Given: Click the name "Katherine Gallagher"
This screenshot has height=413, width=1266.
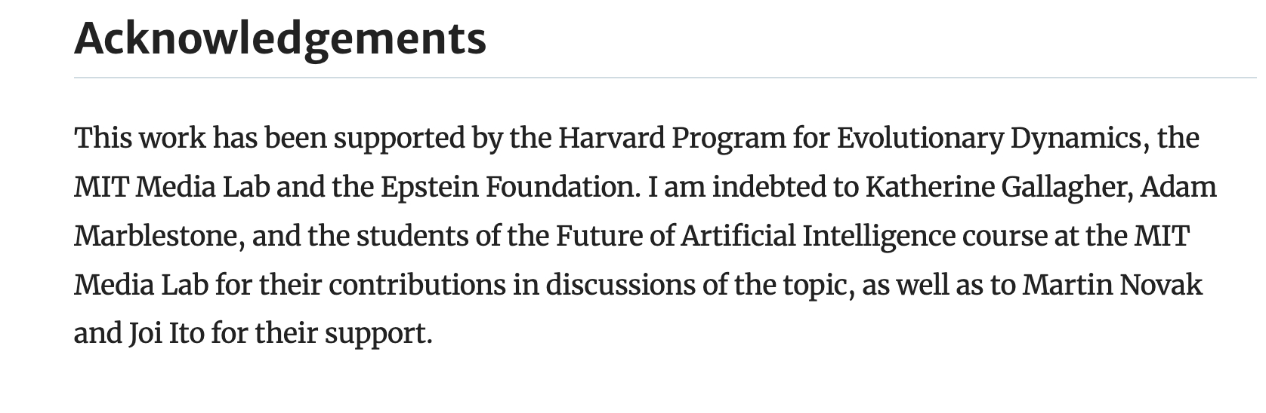Looking at the screenshot, I should 998,187.
